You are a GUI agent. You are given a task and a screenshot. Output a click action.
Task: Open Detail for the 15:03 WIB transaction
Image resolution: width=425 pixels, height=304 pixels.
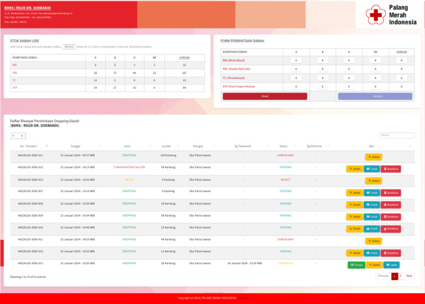click(x=355, y=253)
